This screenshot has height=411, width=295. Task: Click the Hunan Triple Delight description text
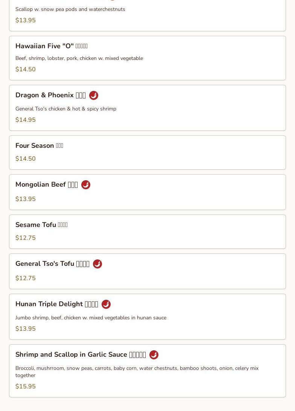click(x=91, y=318)
